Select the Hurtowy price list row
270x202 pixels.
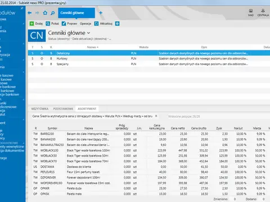pyautogui.click(x=149, y=58)
